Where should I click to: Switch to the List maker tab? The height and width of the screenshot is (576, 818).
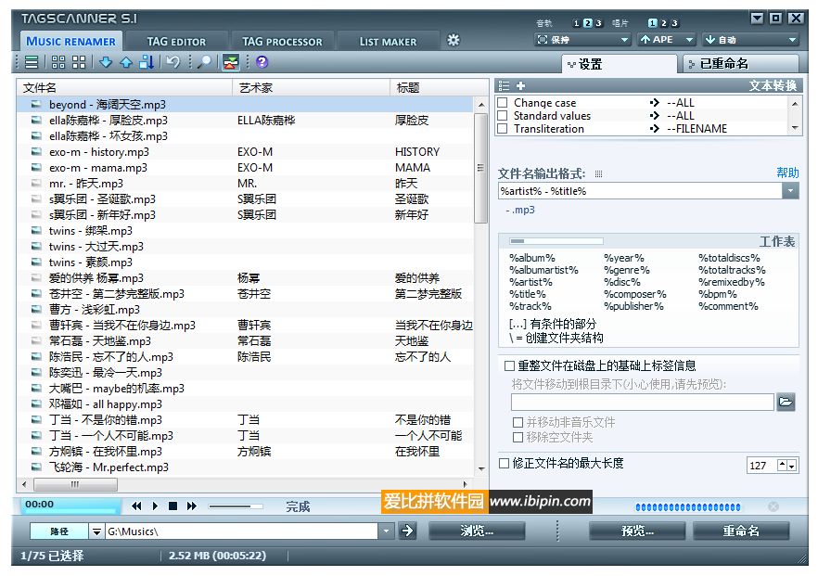(388, 41)
